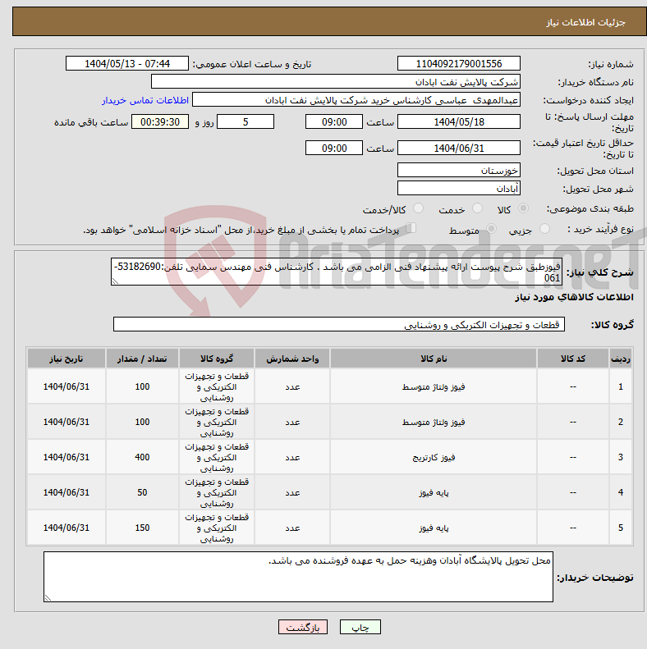
Task: Click the بازگشت (back) button
Action: [303, 627]
